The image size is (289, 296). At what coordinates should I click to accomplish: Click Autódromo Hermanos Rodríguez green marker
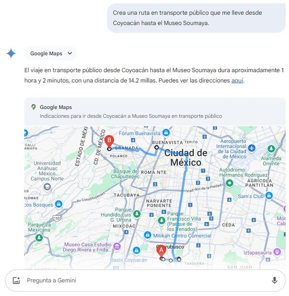(229, 183)
